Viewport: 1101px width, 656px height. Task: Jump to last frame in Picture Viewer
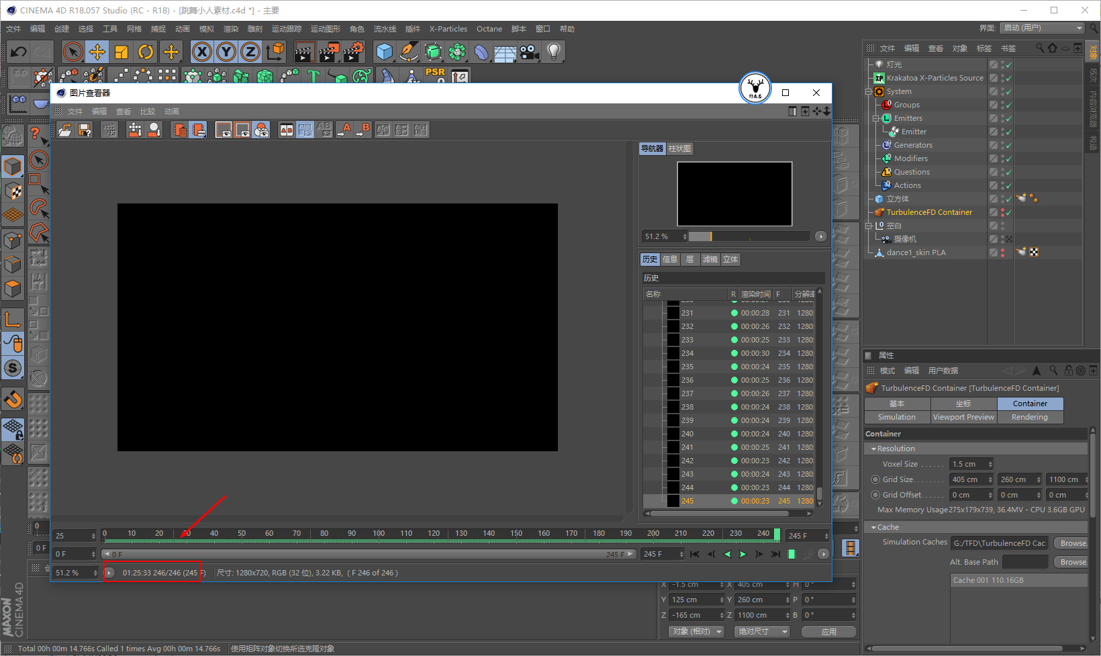775,554
